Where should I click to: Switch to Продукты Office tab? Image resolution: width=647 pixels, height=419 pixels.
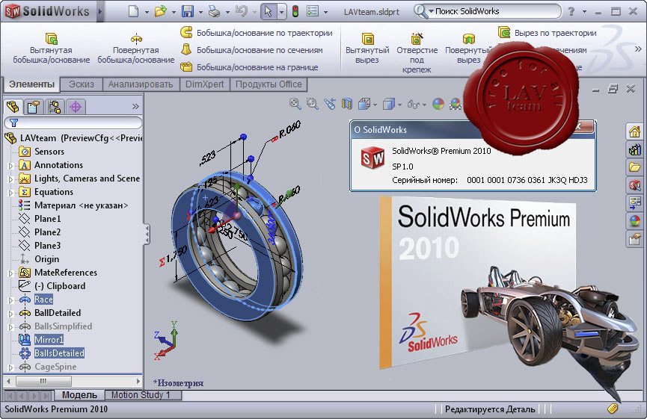click(x=269, y=84)
